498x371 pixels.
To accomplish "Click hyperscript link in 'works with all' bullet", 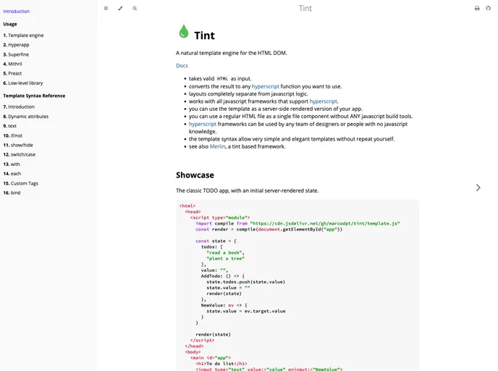I will 324,101.
